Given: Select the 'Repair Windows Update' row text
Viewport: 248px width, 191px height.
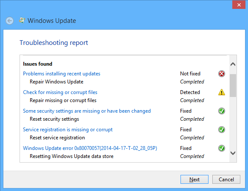Looking at the screenshot, I should tap(56, 82).
